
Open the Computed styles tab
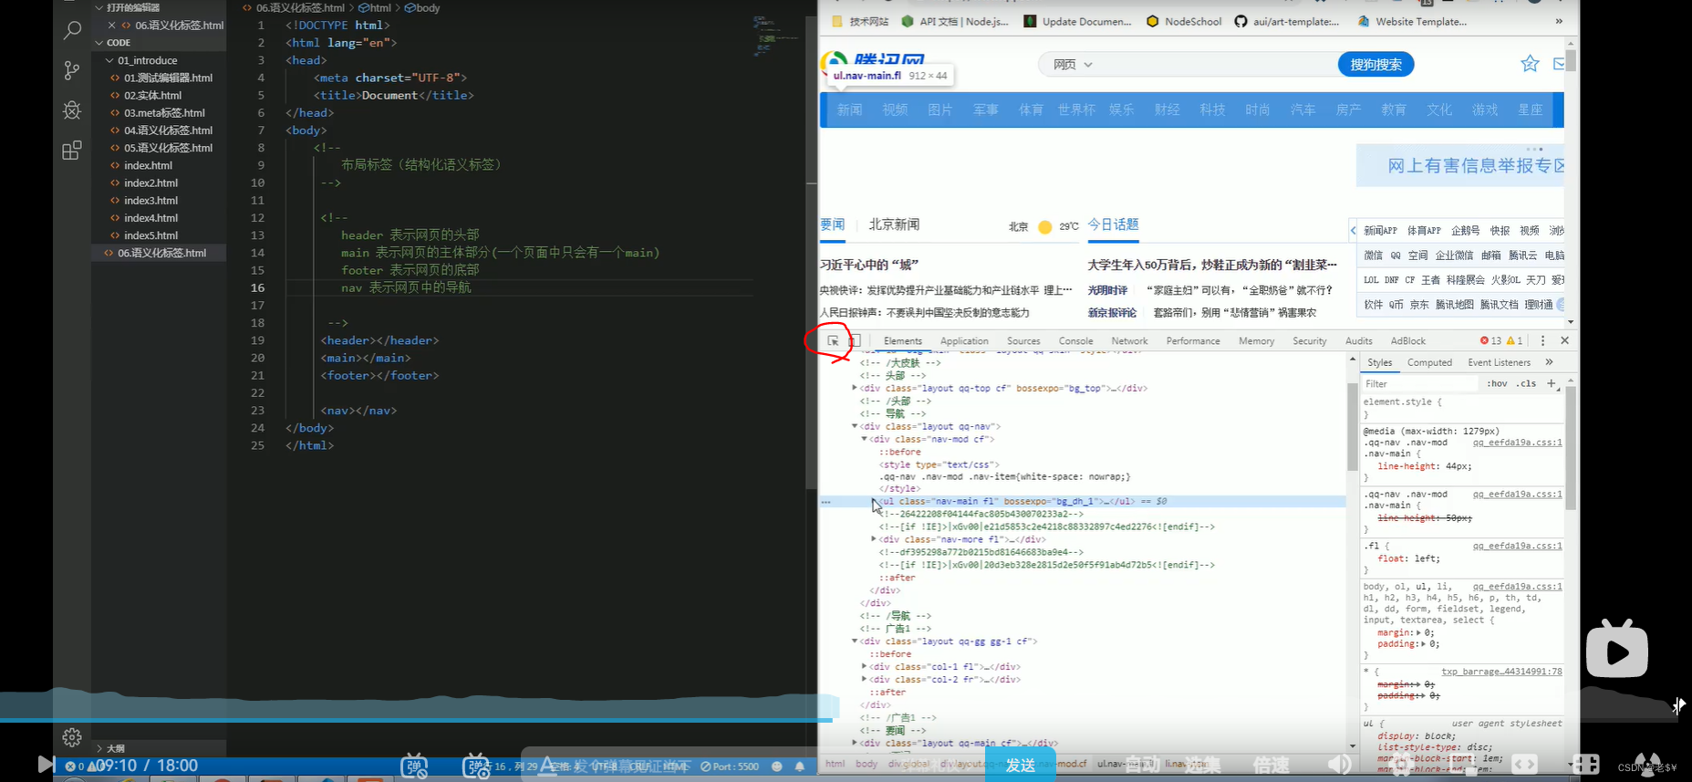coord(1429,362)
